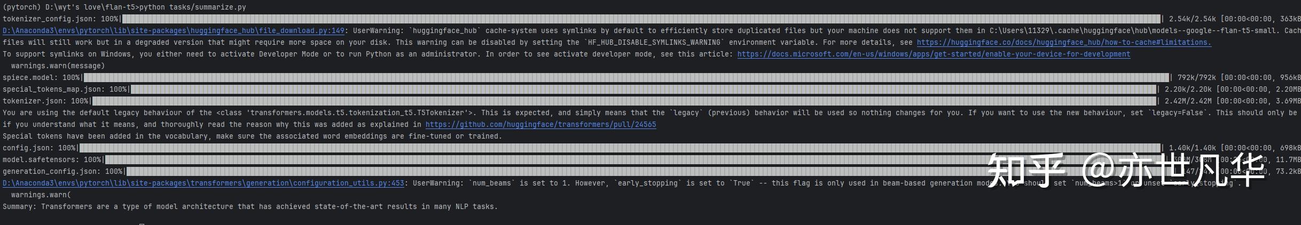Click the tokenizer.json download progress bar

coord(625,101)
